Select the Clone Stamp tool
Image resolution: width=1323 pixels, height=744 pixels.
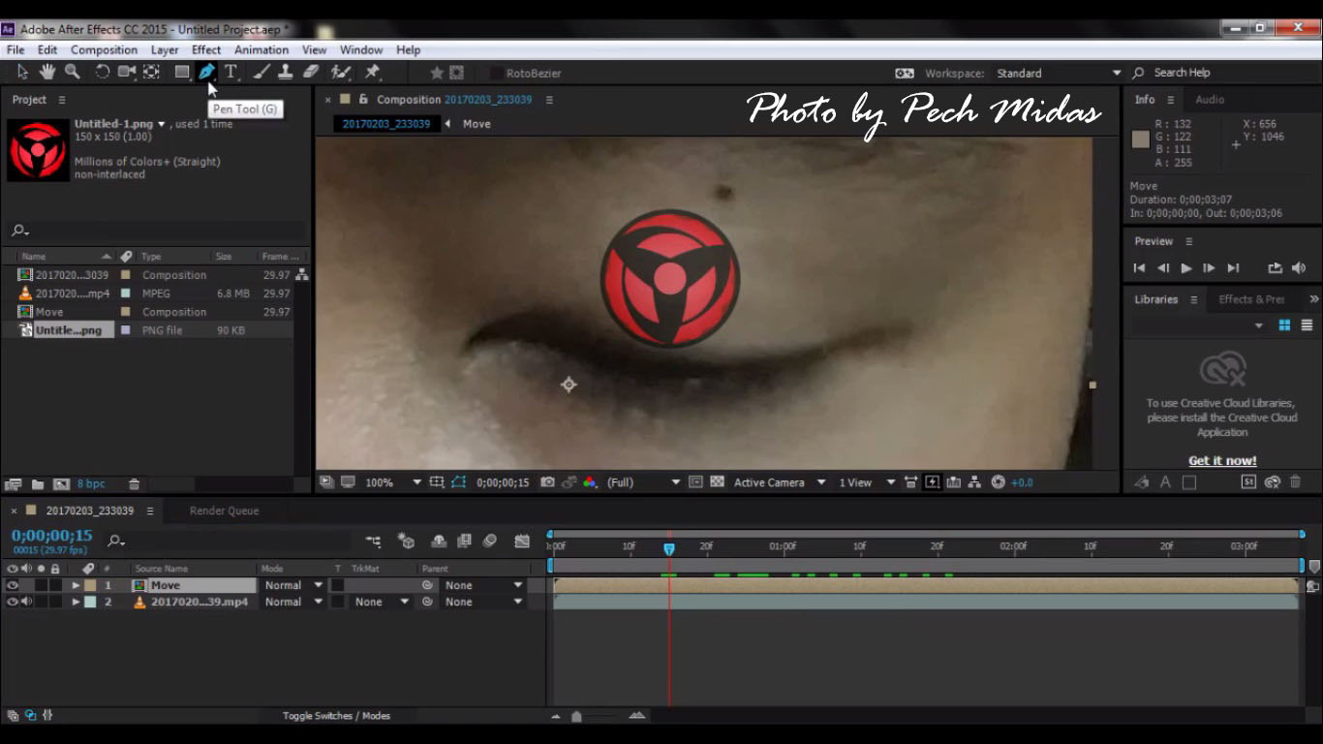(x=286, y=72)
